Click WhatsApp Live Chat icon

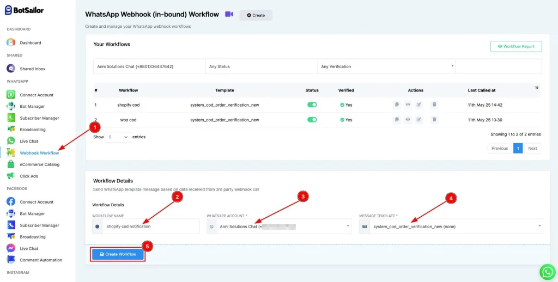(x=11, y=141)
